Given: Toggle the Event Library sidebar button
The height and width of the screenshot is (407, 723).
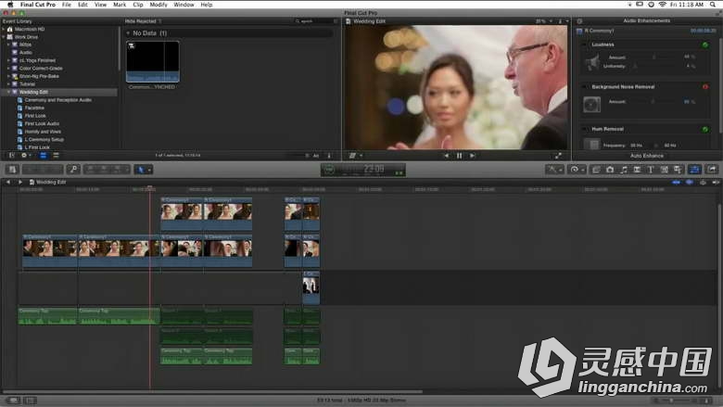Looking at the screenshot, I should pos(12,156).
